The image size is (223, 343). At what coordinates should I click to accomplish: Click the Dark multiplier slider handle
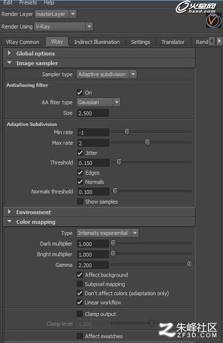click(x=113, y=243)
